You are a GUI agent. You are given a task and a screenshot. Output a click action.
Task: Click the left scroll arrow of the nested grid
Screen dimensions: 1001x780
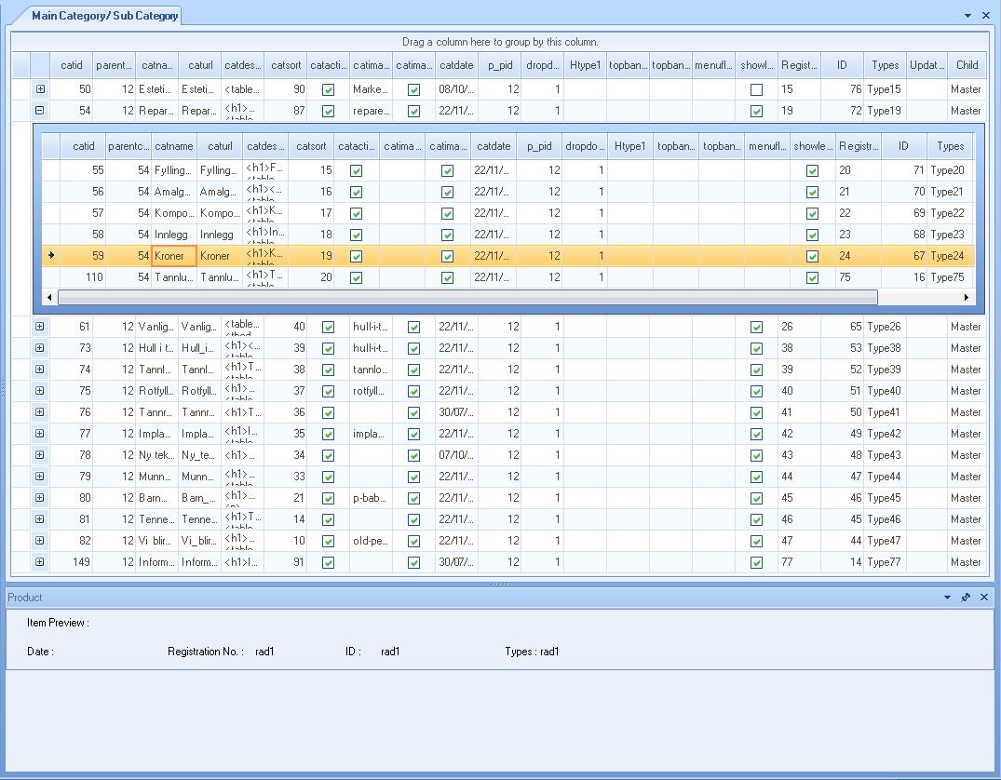tap(49, 298)
